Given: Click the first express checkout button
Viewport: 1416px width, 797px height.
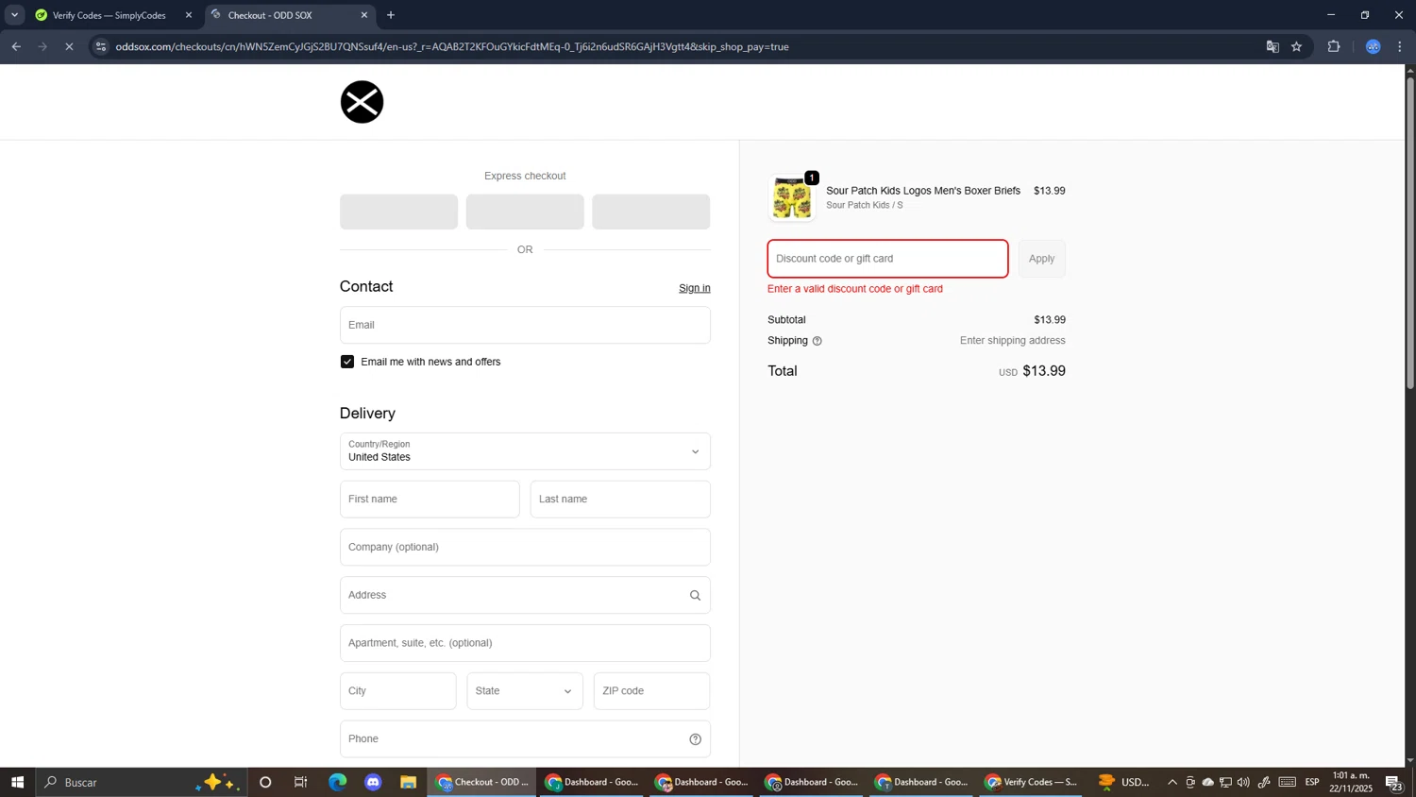Looking at the screenshot, I should (398, 212).
